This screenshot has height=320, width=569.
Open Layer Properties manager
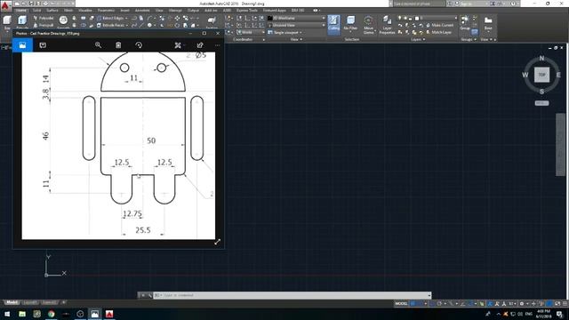coord(387,24)
